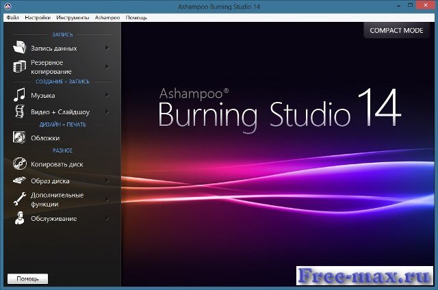Viewport: 438px width, 290px height.
Task: Open the Помощь menu in menu bar
Action: tap(136, 18)
